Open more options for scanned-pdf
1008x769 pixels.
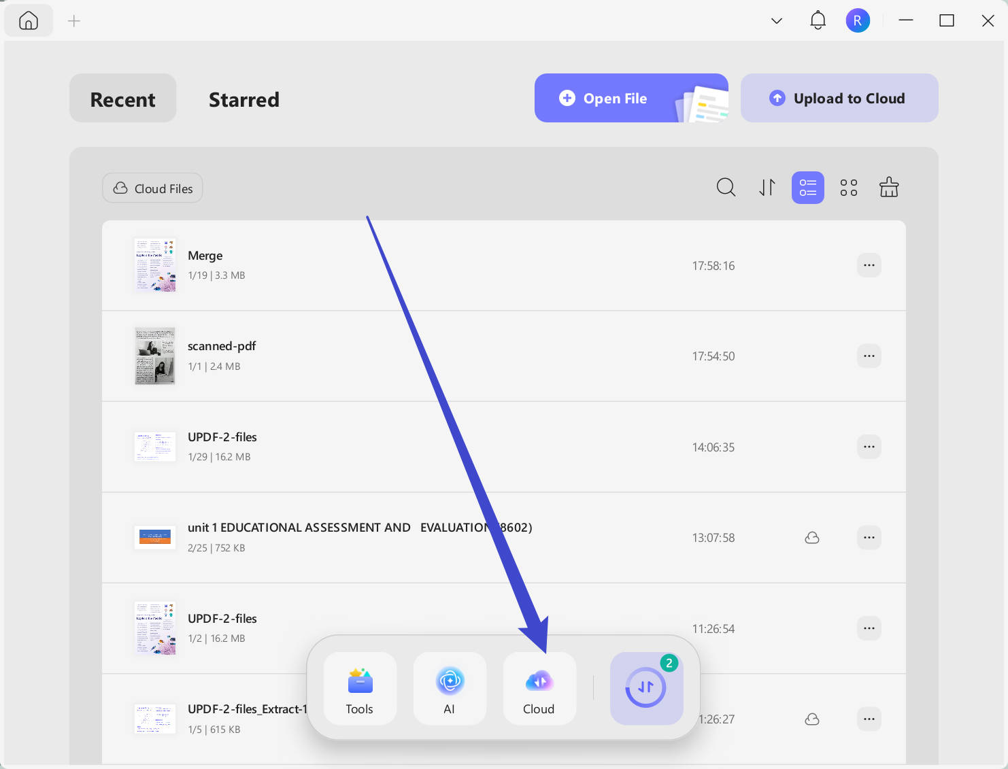pyautogui.click(x=869, y=356)
